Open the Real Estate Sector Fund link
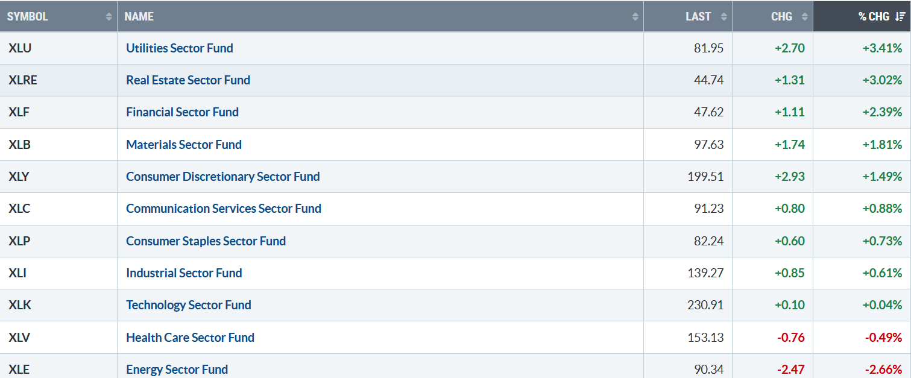 (x=188, y=80)
